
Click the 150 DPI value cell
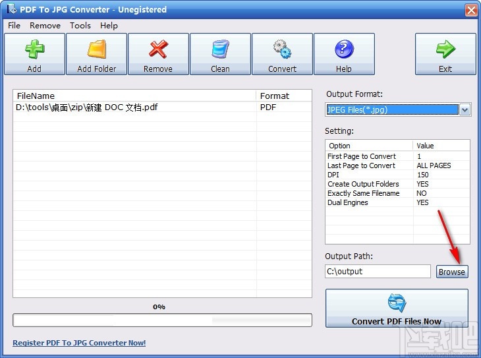tap(423, 175)
